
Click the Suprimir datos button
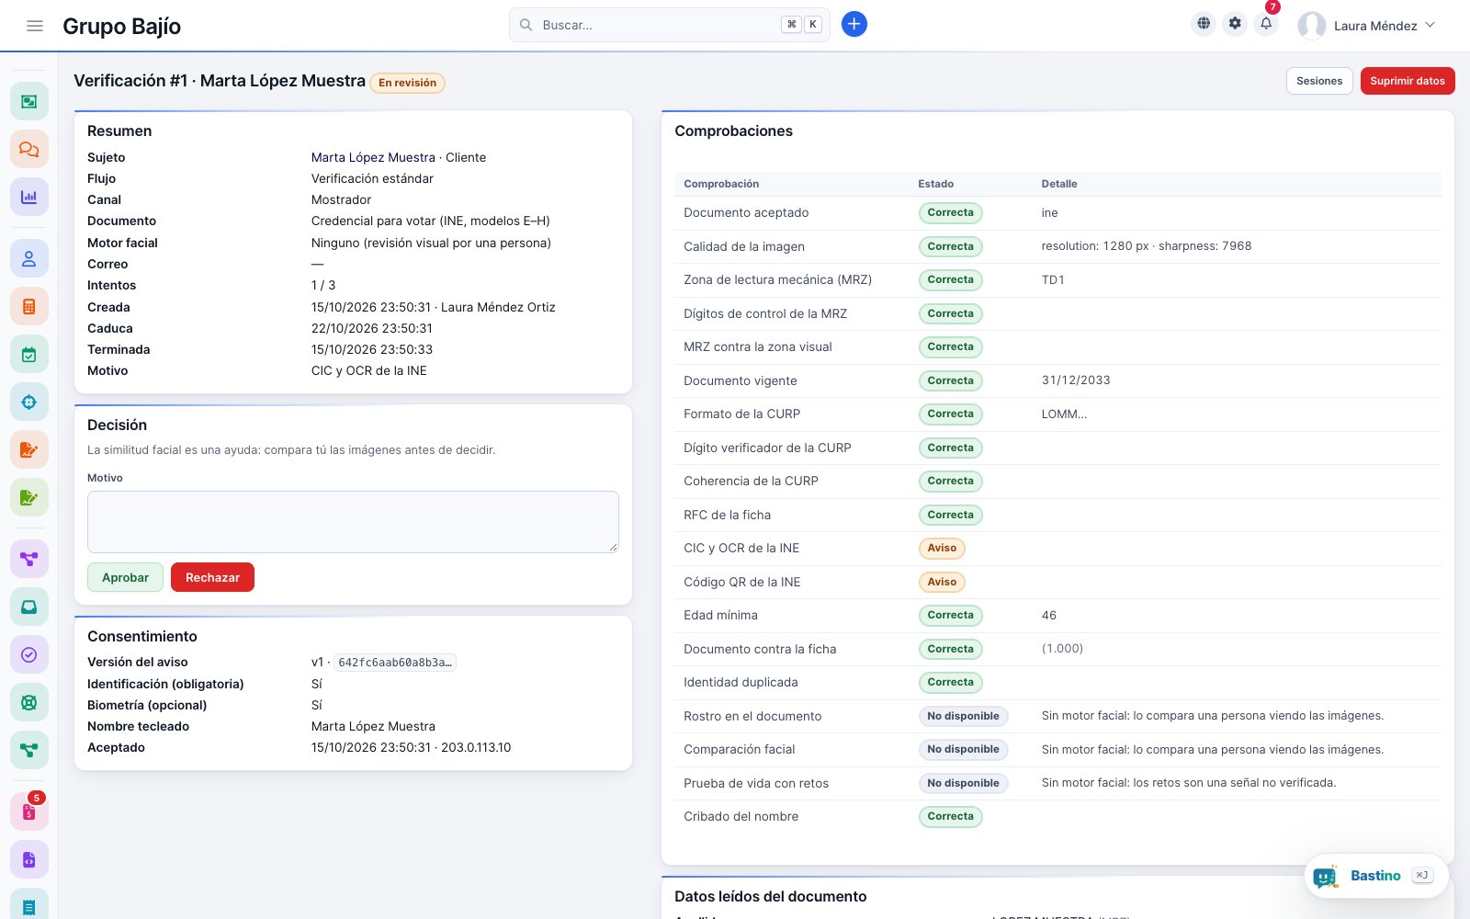[1408, 81]
